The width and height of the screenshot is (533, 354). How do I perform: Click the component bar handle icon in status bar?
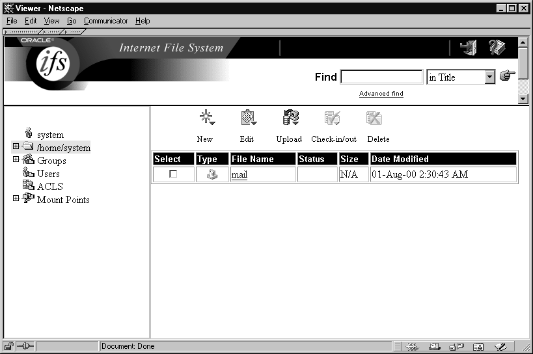pos(398,347)
